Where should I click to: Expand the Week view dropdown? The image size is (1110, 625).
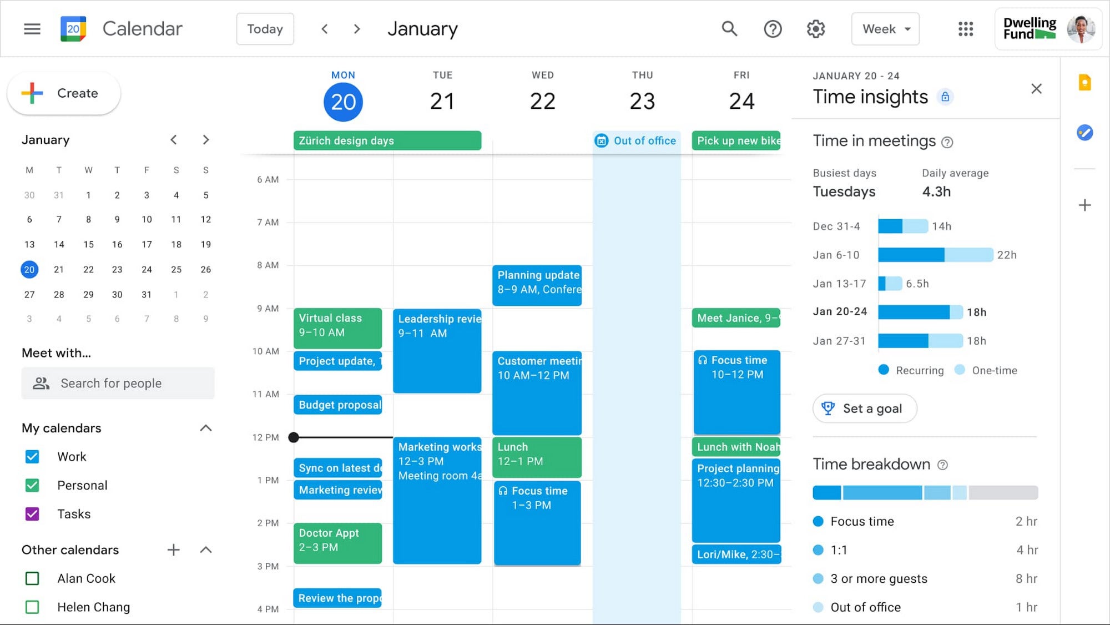coord(884,28)
